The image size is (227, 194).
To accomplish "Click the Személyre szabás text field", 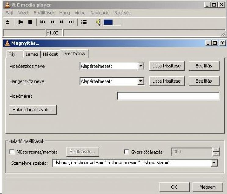I will pyautogui.click(x=132, y=163).
